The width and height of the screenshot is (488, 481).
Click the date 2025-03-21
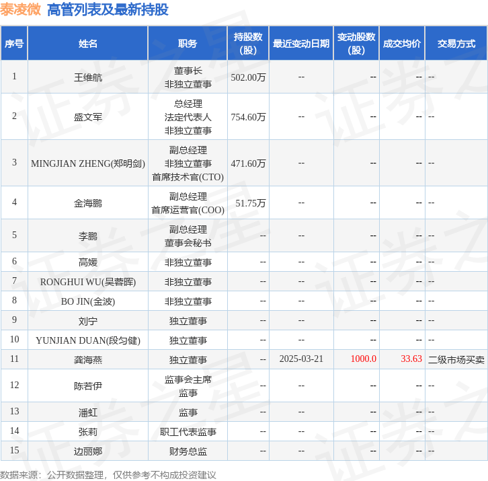pyautogui.click(x=301, y=359)
